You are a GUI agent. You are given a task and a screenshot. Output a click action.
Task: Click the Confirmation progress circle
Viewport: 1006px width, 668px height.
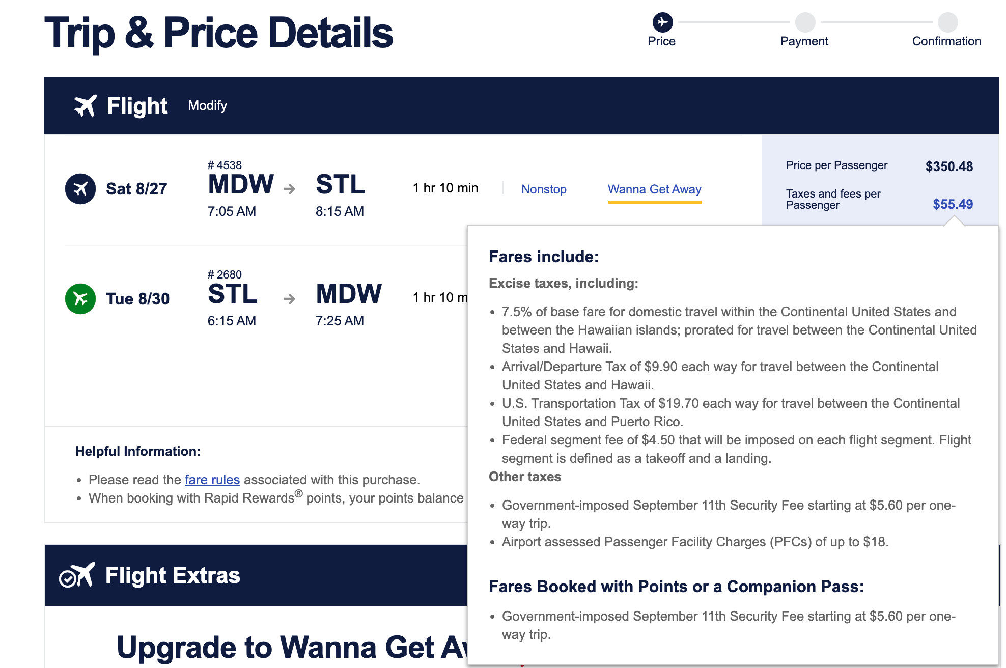click(x=946, y=22)
